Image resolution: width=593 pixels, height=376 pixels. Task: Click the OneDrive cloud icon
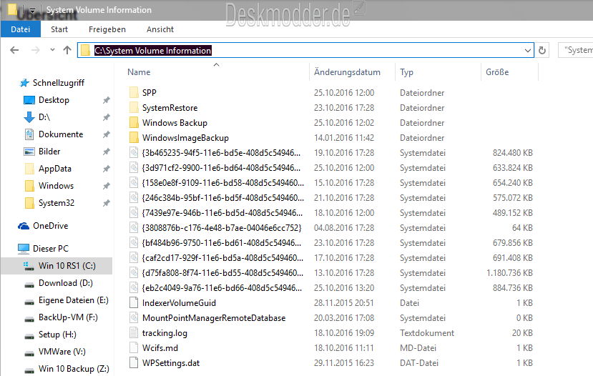pyautogui.click(x=24, y=226)
